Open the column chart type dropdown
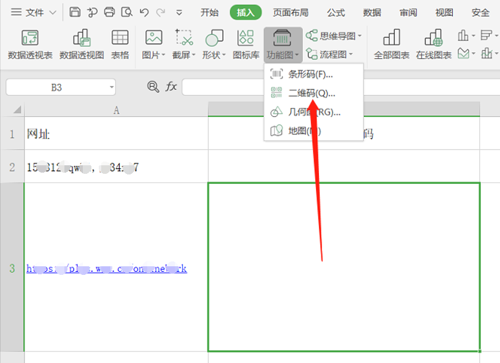 point(466,36)
